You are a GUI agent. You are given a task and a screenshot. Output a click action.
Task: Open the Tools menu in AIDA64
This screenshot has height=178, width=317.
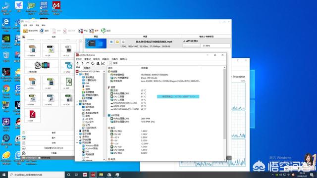tap(114, 59)
